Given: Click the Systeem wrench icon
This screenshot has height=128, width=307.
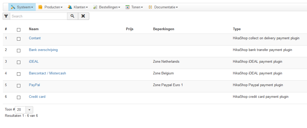Looking at the screenshot, I should tap(13, 7).
